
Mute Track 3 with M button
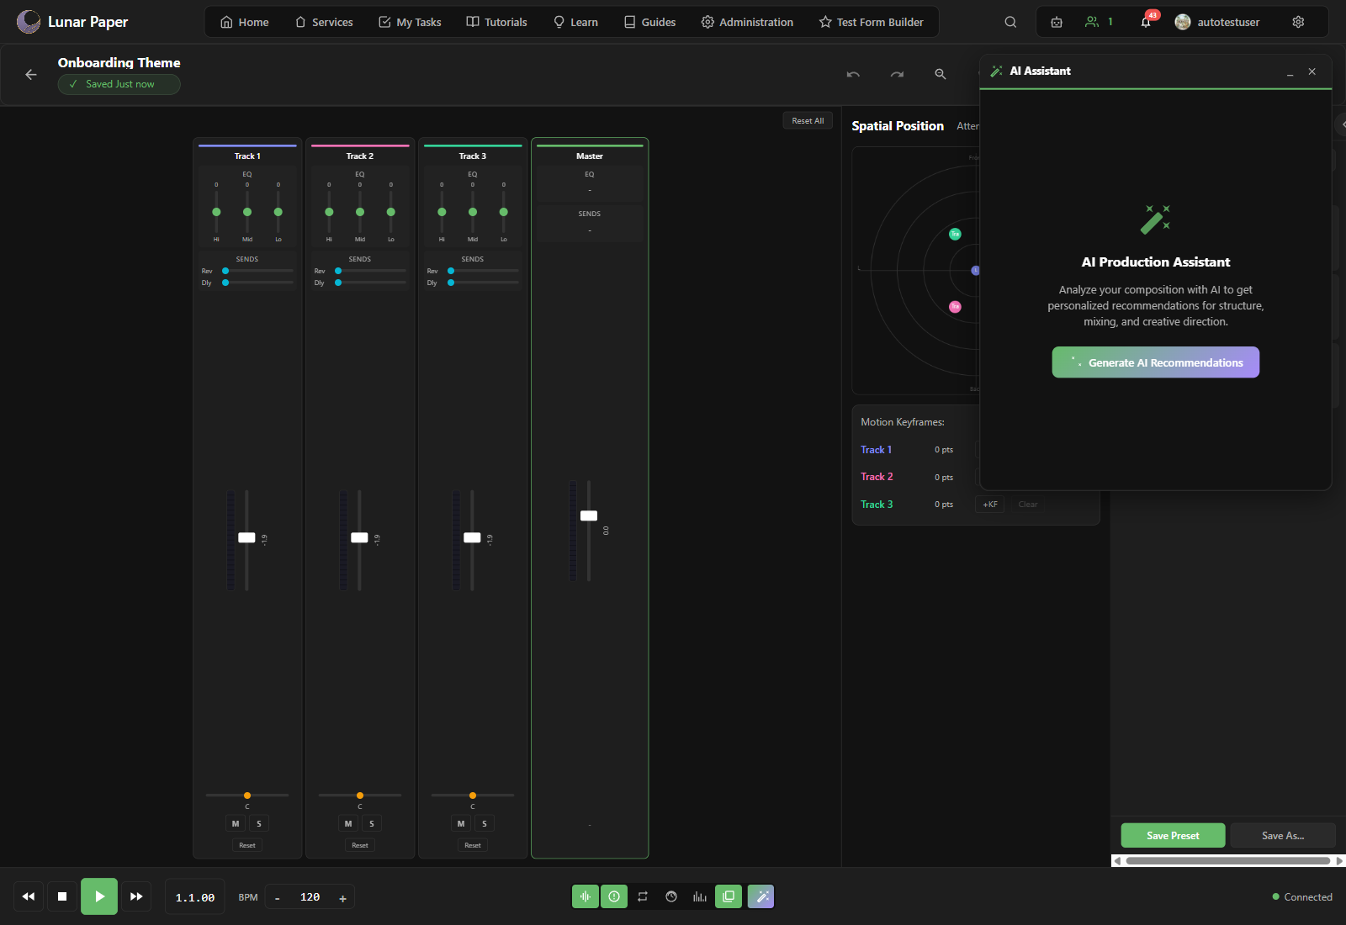tap(461, 823)
